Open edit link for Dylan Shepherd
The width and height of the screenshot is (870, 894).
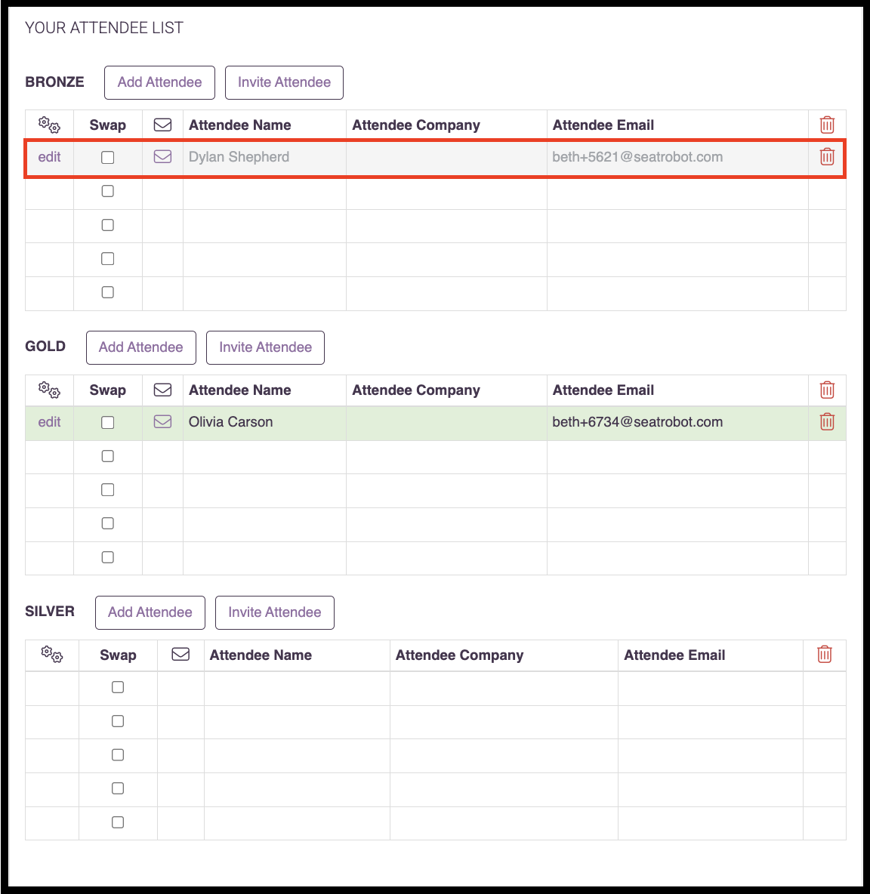pos(50,157)
